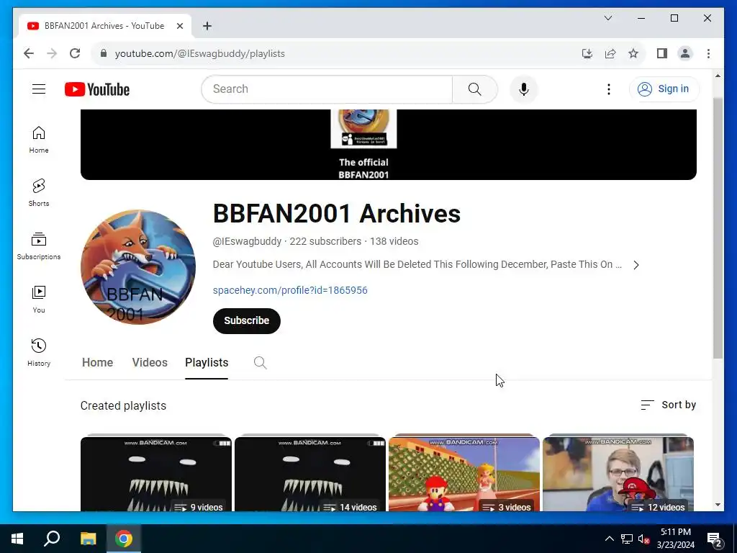Click the browser back arrow

click(29, 53)
